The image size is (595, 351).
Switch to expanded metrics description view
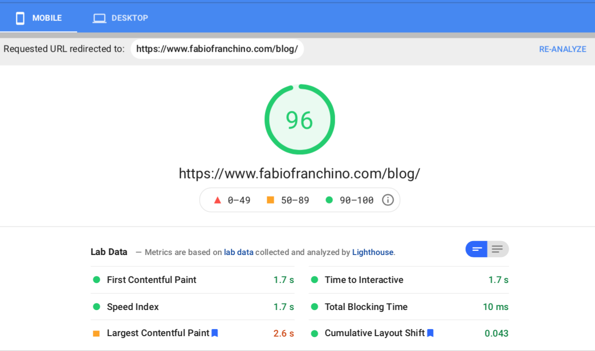coord(498,249)
